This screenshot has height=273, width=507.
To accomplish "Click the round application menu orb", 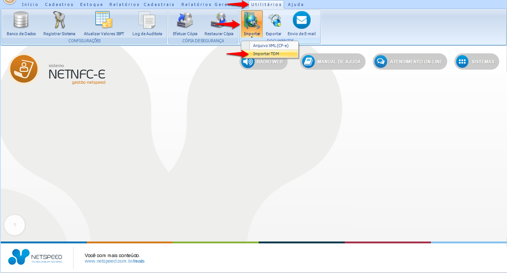I will point(9,2).
